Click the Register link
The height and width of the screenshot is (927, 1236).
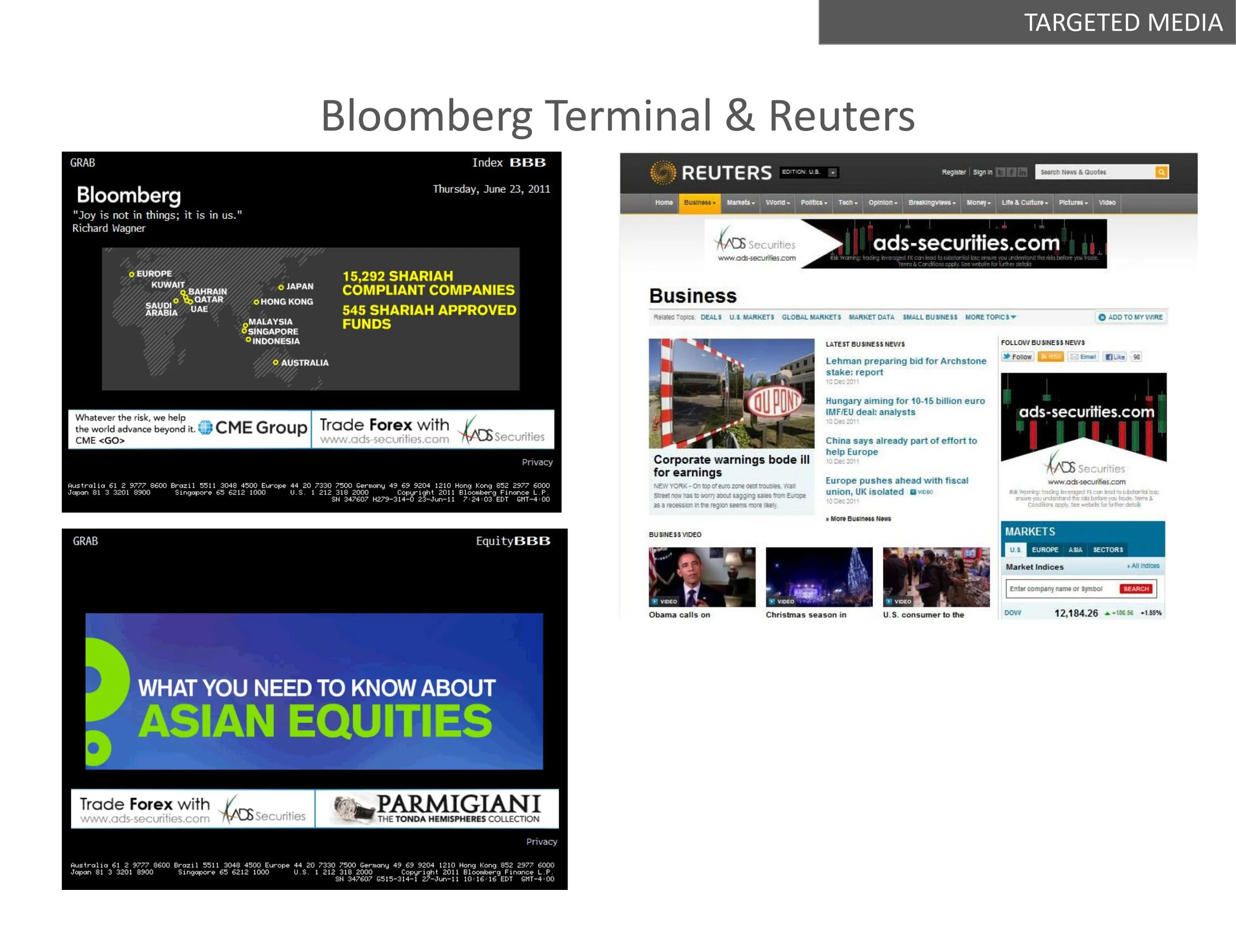tap(954, 172)
